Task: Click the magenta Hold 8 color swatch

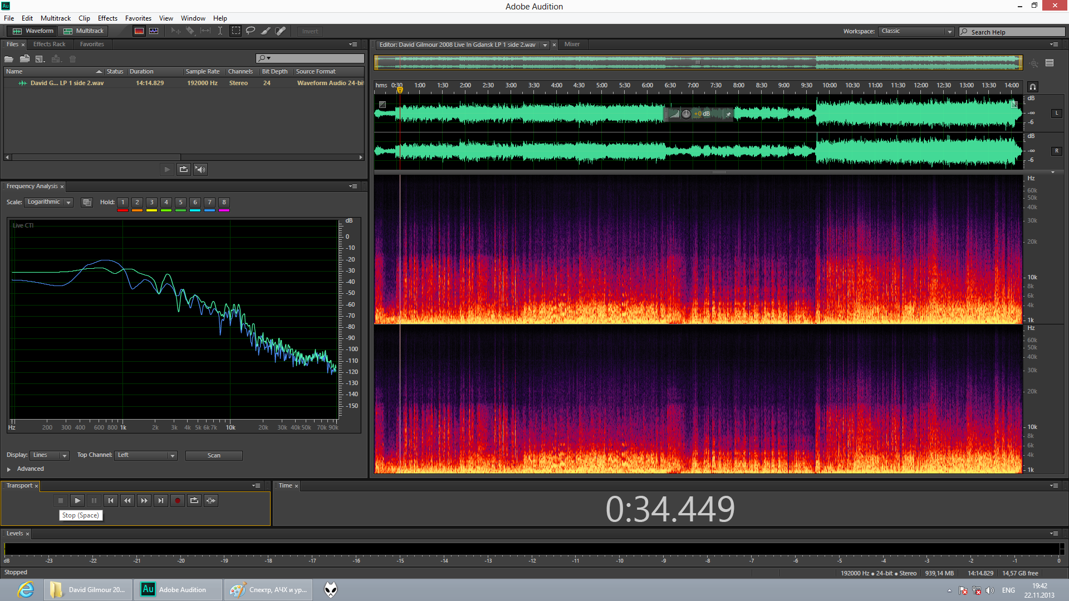Action: pyautogui.click(x=224, y=210)
